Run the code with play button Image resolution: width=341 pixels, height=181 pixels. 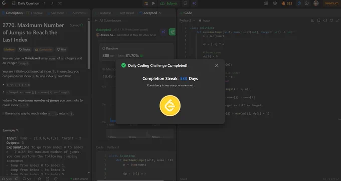pos(154,3)
